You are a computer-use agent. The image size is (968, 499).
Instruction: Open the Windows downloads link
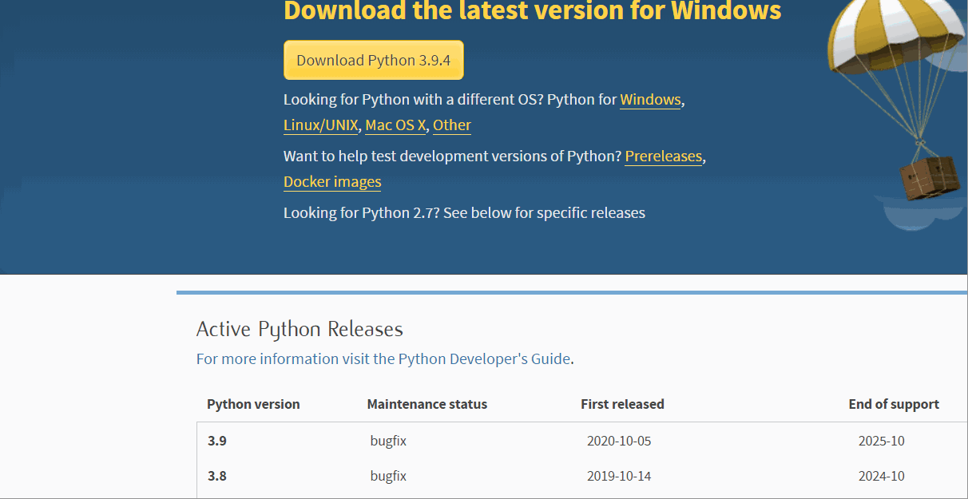pyautogui.click(x=650, y=100)
